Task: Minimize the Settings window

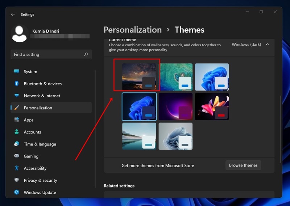Action: point(247,12)
